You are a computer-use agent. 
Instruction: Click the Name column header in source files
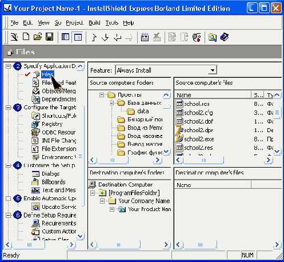pos(213,95)
